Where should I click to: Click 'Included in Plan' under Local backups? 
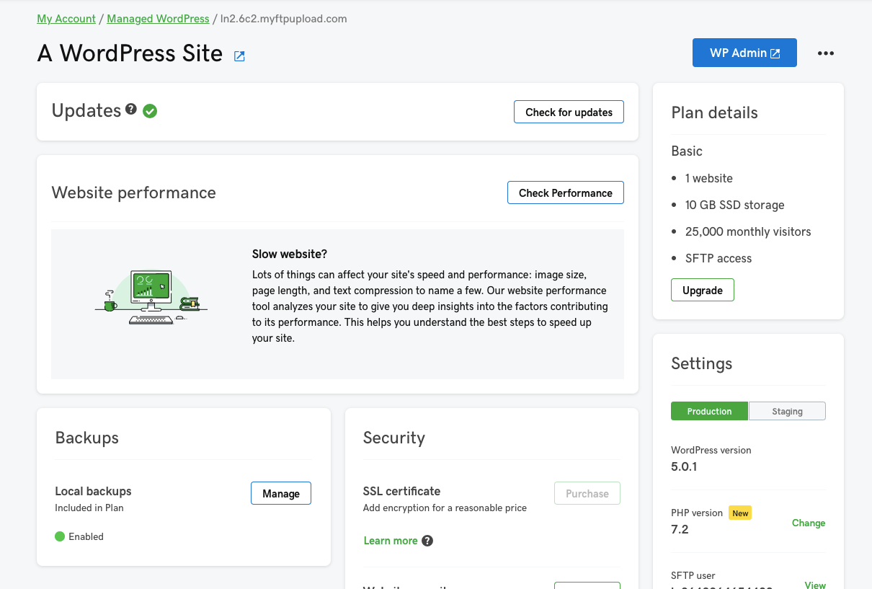pos(89,508)
